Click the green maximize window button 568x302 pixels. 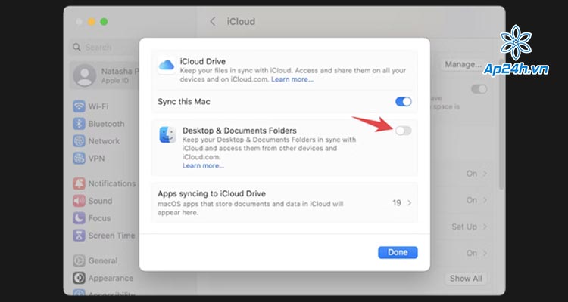click(104, 22)
